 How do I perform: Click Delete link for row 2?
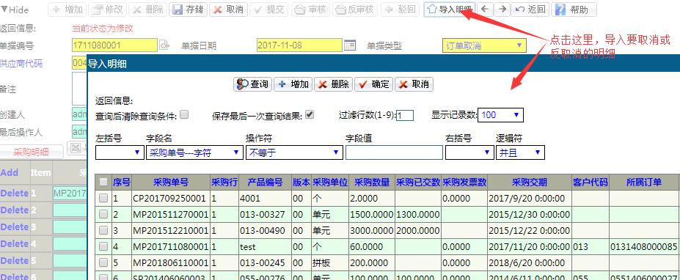(x=15, y=210)
